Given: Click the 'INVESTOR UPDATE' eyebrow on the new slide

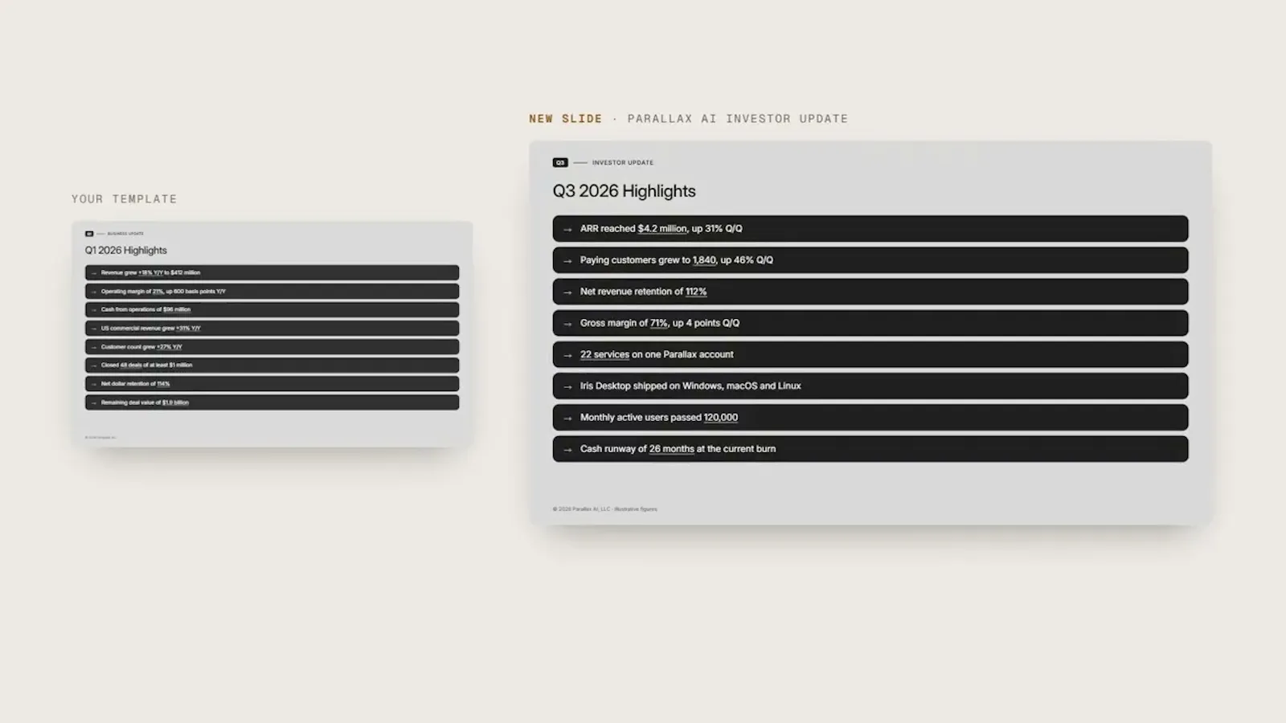Looking at the screenshot, I should coord(623,162).
